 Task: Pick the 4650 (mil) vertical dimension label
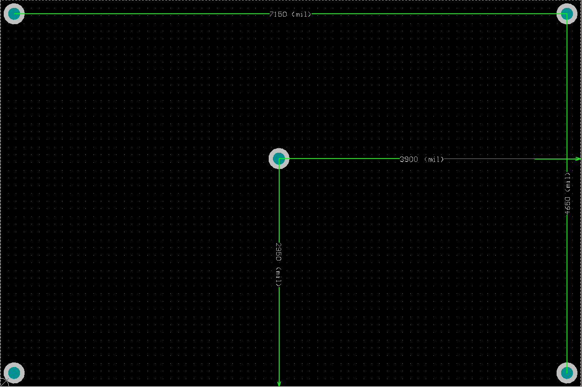pyautogui.click(x=567, y=194)
